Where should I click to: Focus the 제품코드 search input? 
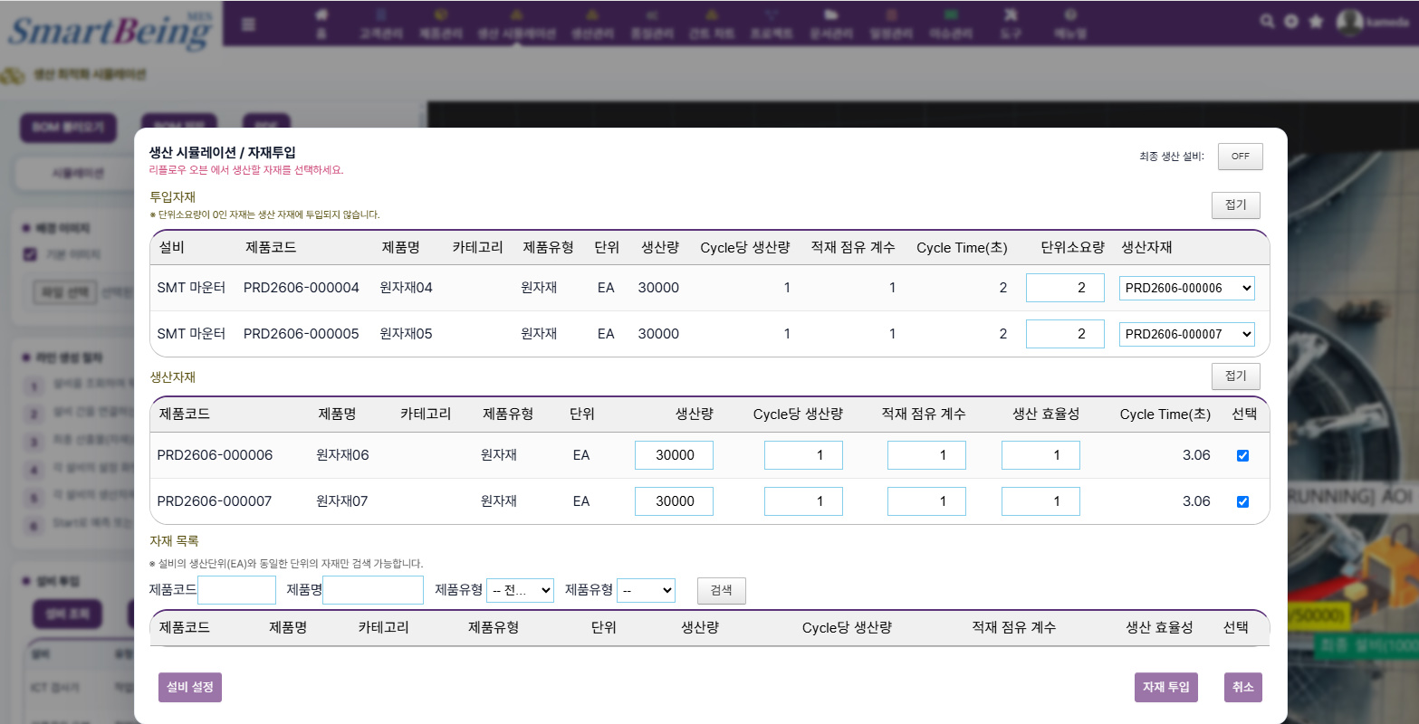click(236, 590)
